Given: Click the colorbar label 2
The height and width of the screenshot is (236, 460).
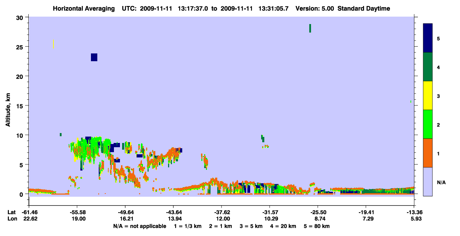Looking at the screenshot, I should (x=438, y=125).
